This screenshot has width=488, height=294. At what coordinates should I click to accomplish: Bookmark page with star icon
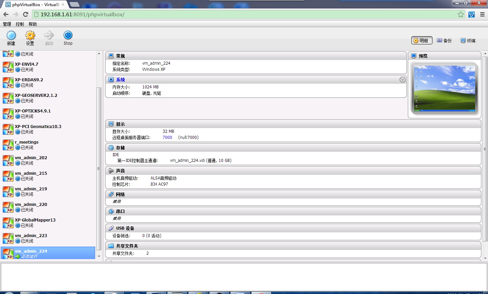[461, 14]
